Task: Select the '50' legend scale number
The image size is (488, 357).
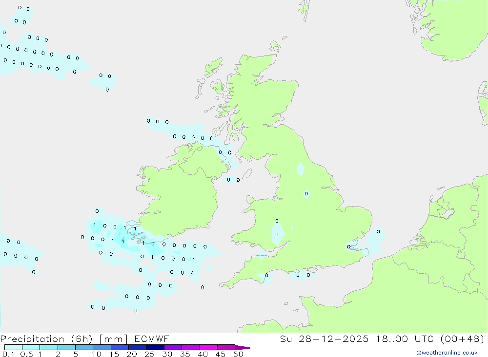Action: (x=238, y=354)
